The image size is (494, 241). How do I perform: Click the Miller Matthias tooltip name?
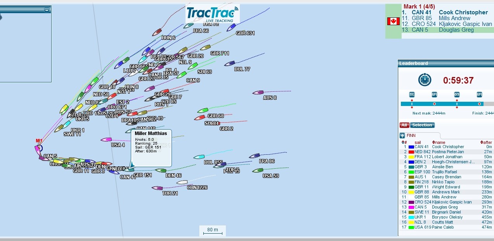[151, 133]
